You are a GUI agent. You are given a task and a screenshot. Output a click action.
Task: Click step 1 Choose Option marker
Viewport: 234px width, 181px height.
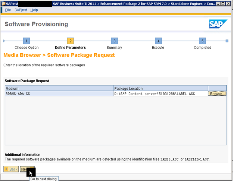[26, 41]
